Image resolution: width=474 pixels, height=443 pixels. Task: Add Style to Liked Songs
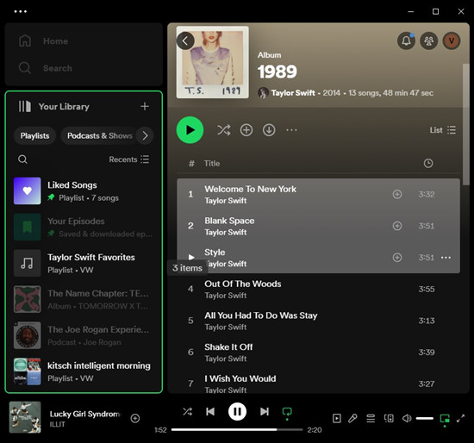coord(397,258)
